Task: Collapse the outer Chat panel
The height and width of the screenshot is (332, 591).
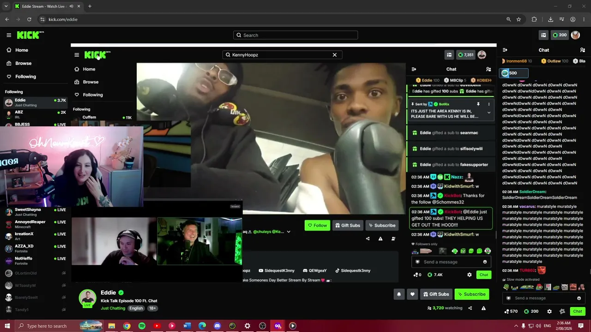Action: [505, 50]
